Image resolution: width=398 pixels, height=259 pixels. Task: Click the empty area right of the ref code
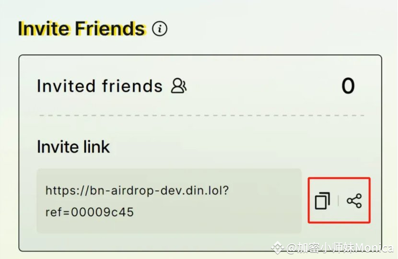click(x=216, y=212)
